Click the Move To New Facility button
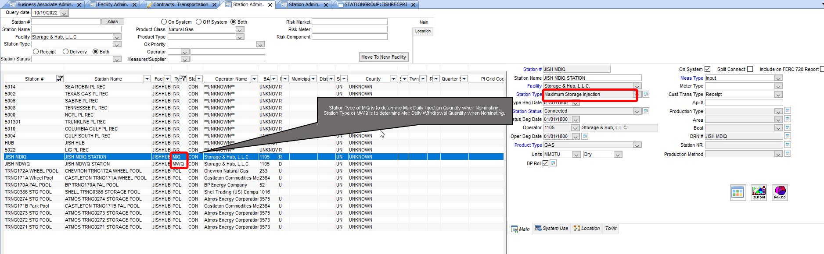This screenshot has width=824, height=254. (x=384, y=57)
